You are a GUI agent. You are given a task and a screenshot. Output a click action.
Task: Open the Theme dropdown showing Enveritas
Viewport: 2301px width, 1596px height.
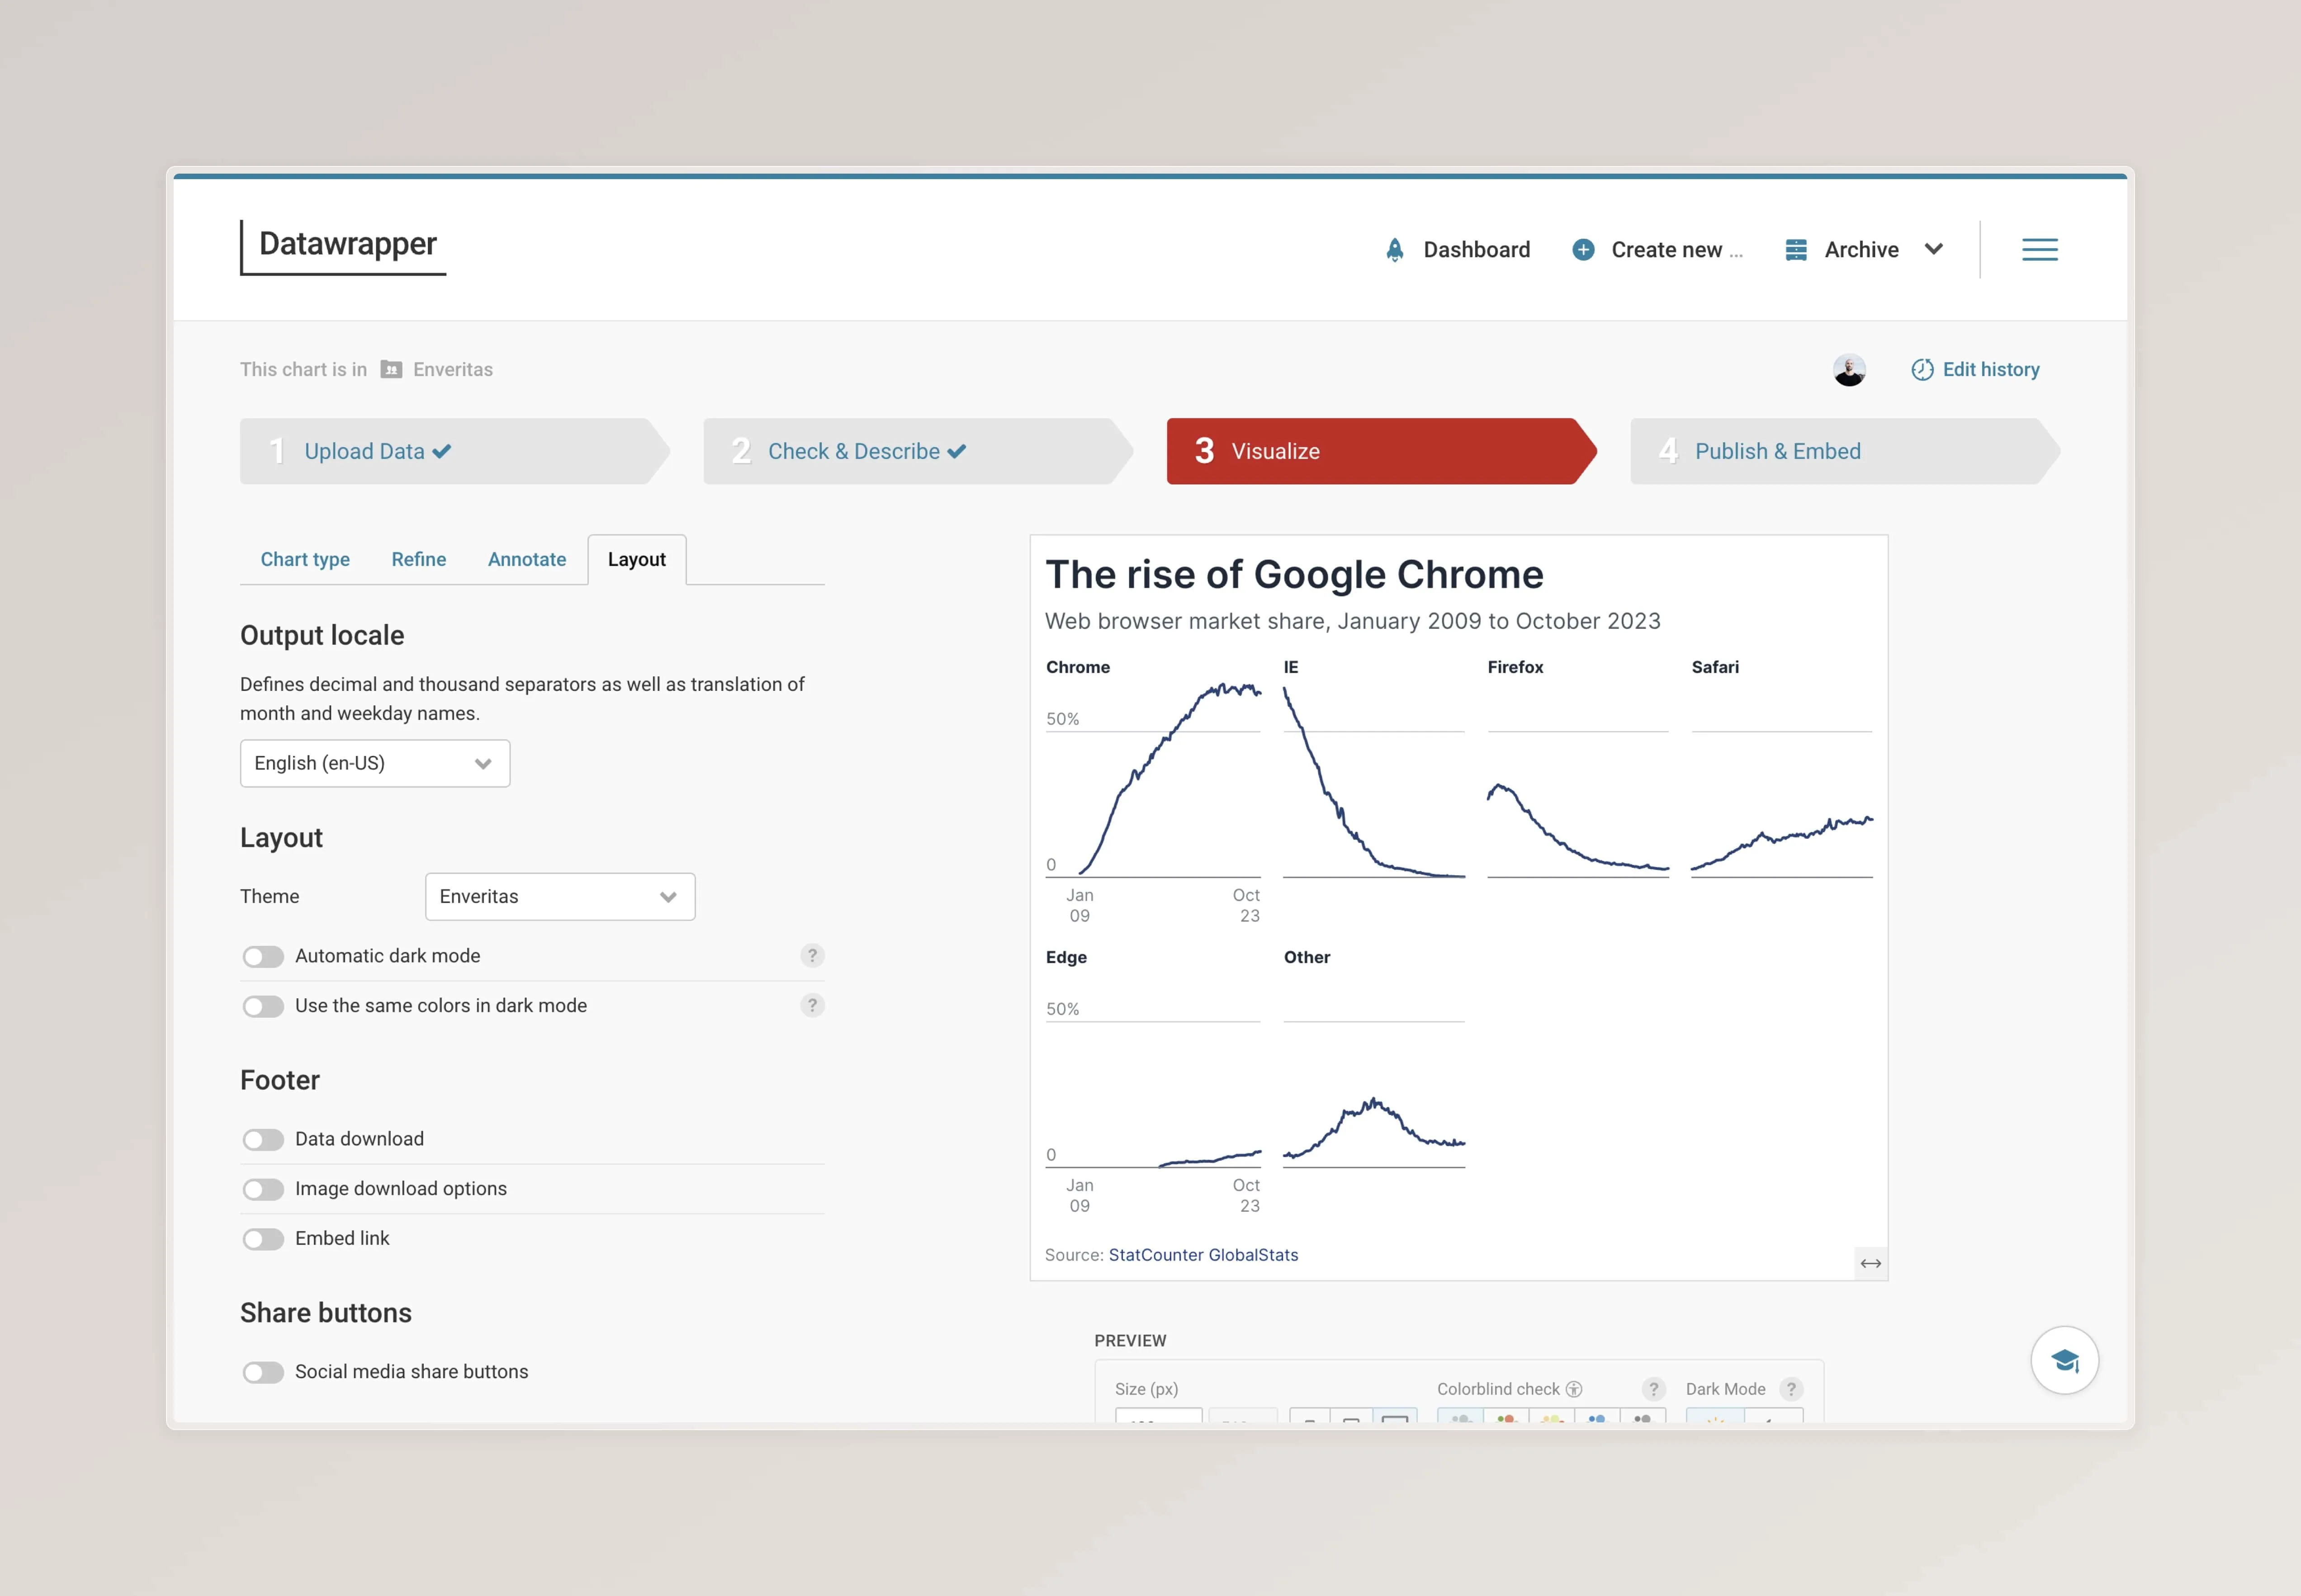[559, 897]
